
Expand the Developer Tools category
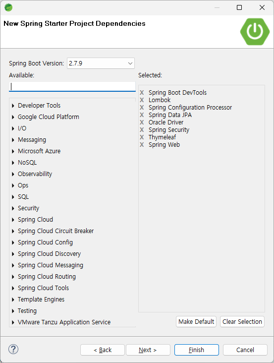(13, 106)
